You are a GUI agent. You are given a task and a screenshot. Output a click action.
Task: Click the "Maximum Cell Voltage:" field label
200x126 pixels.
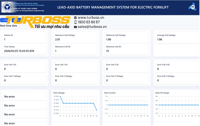pyautogui.click(x=65, y=35)
